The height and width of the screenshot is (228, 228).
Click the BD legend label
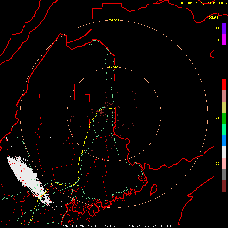tap(217, 107)
